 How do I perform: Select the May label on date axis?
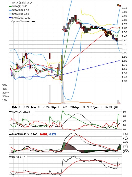point(76,107)
